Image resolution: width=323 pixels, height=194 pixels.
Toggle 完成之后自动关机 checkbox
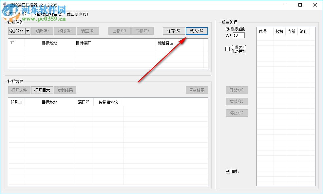[x=227, y=49]
